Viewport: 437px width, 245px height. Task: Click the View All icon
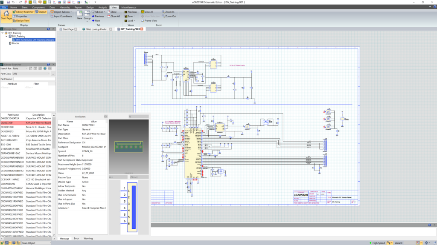(143, 12)
